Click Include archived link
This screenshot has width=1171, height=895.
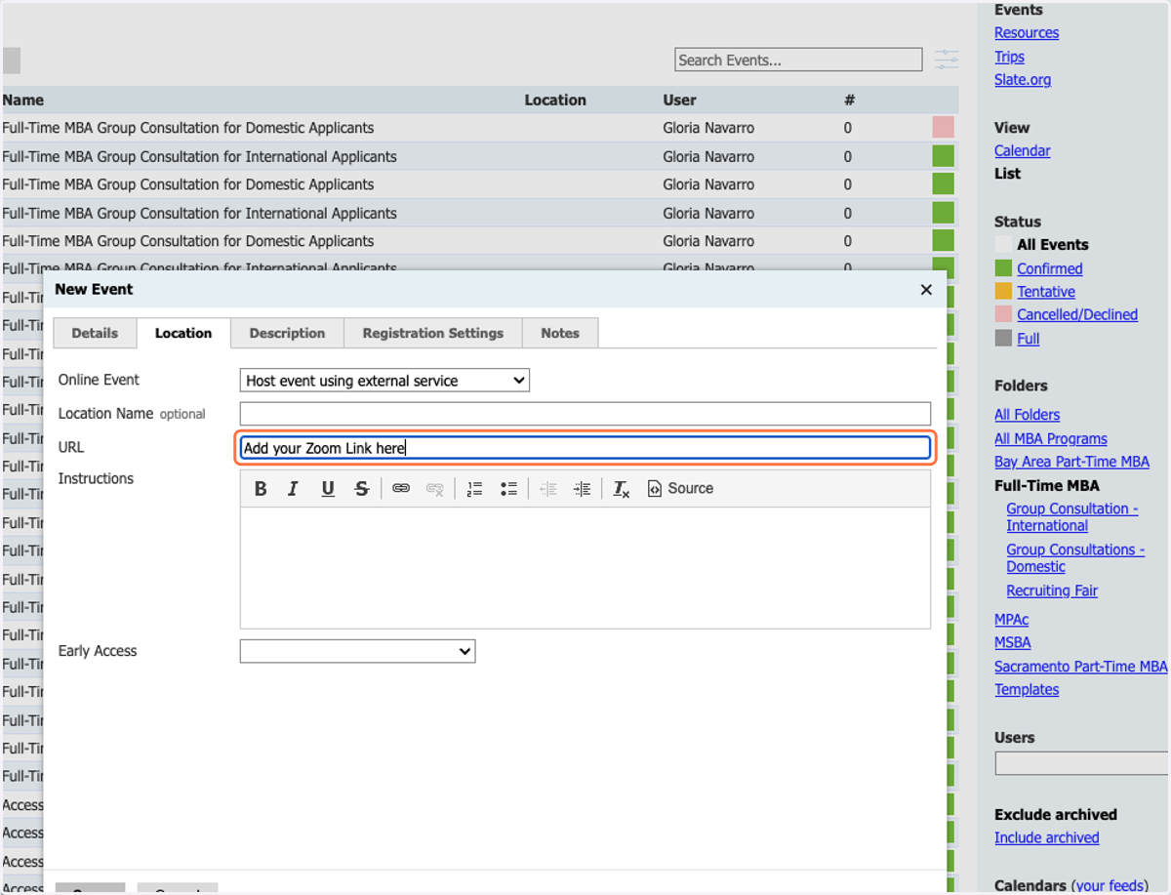coord(1046,837)
